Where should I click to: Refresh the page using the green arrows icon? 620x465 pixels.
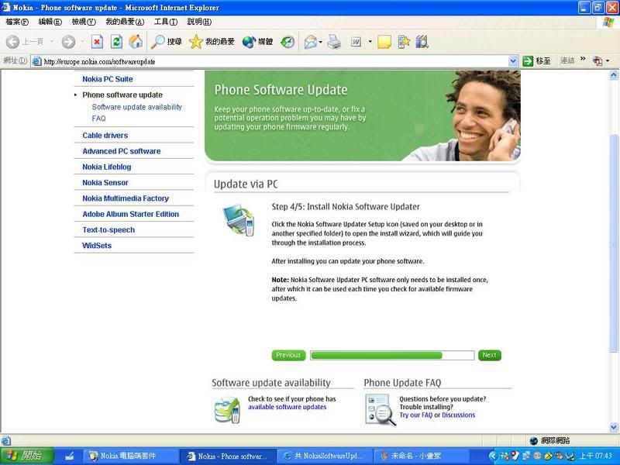[117, 42]
